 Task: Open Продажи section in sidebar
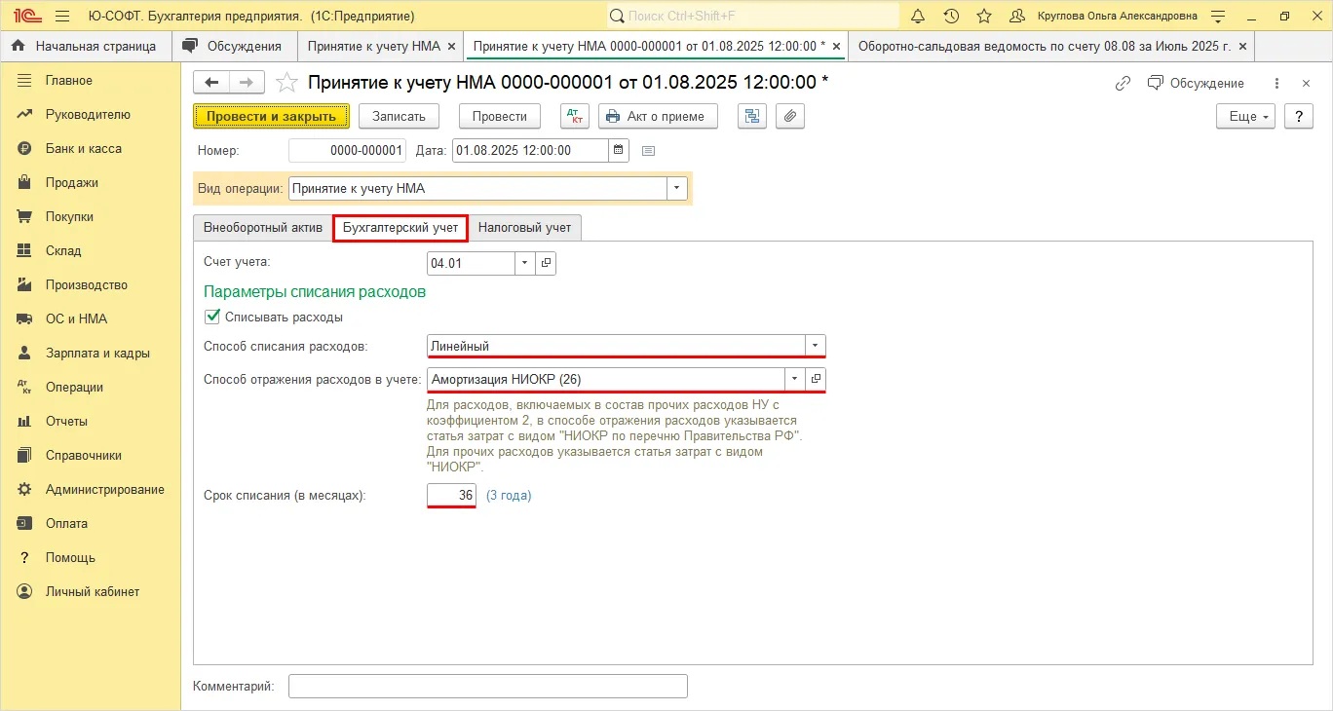click(71, 182)
